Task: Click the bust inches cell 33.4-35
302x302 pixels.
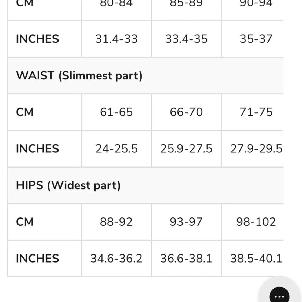Action: [x=186, y=39]
